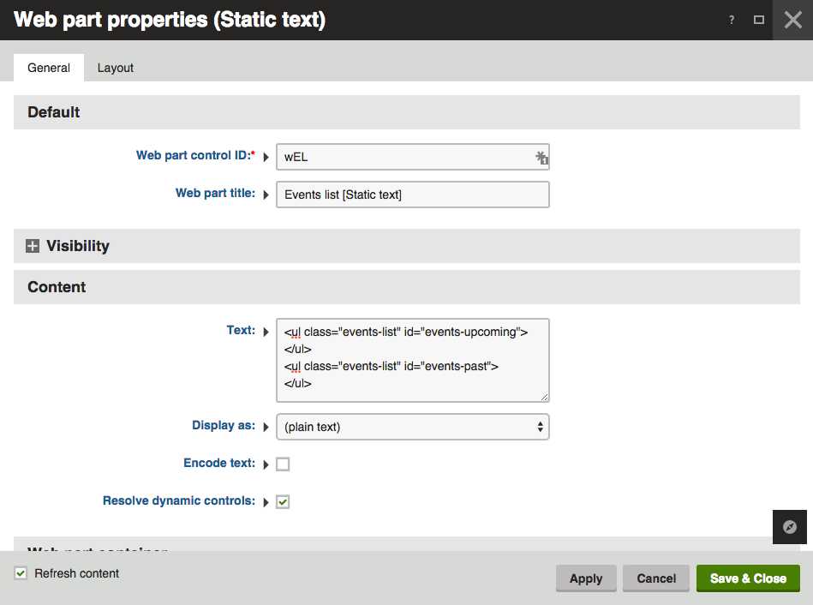Click the macro icon in control ID field

[541, 158]
